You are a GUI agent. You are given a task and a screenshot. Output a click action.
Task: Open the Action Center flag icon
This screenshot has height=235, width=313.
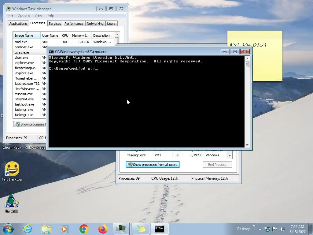tap(275, 229)
